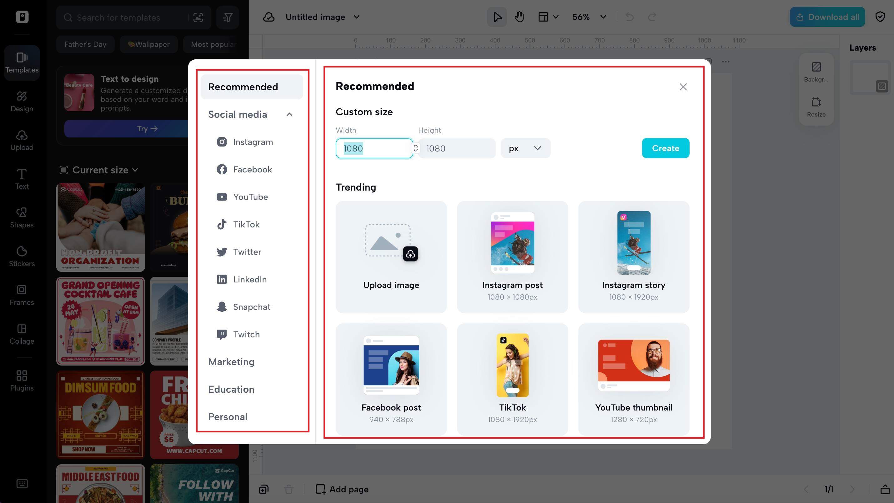
Task: Close the Recommended size dialog
Action: pyautogui.click(x=683, y=87)
